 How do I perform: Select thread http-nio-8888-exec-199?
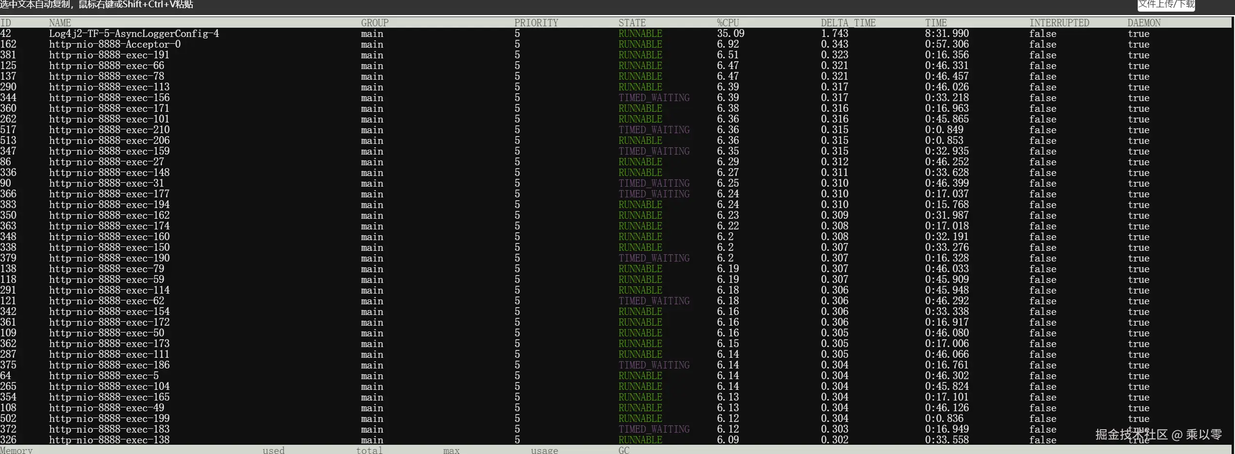click(109, 419)
